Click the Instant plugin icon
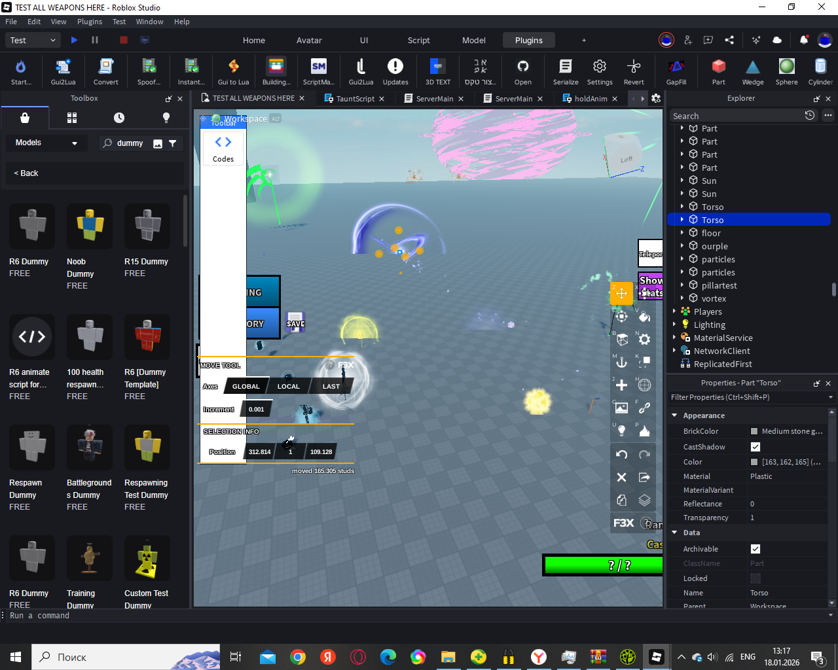The image size is (838, 670). tap(191, 71)
